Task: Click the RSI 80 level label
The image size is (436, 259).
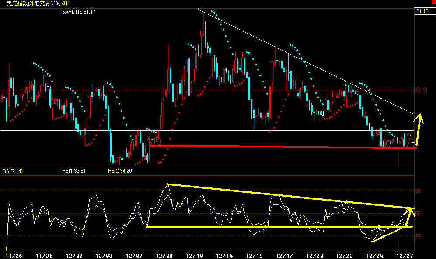Action: tap(418, 191)
